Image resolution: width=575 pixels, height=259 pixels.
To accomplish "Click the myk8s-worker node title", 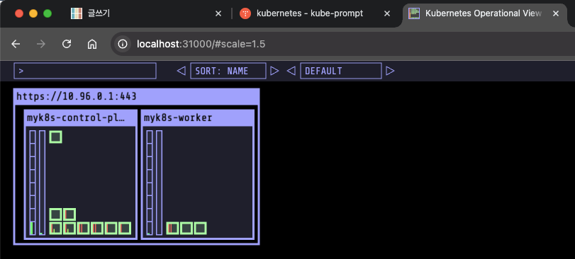I will pyautogui.click(x=178, y=117).
